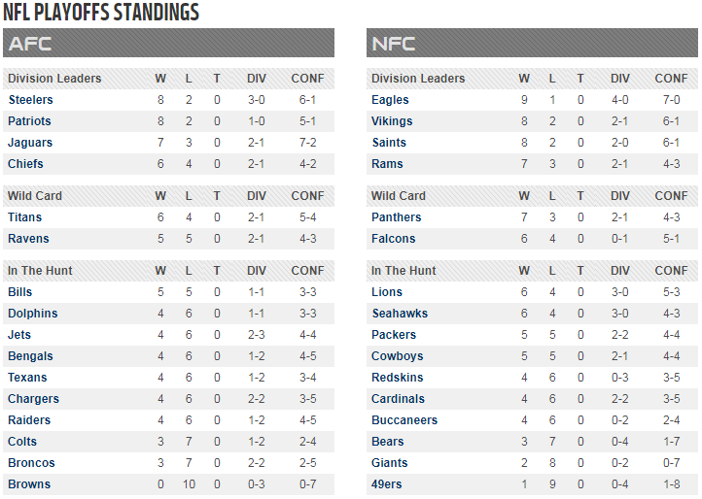Open the Bills team page
This screenshot has width=702, height=499.
(x=20, y=292)
